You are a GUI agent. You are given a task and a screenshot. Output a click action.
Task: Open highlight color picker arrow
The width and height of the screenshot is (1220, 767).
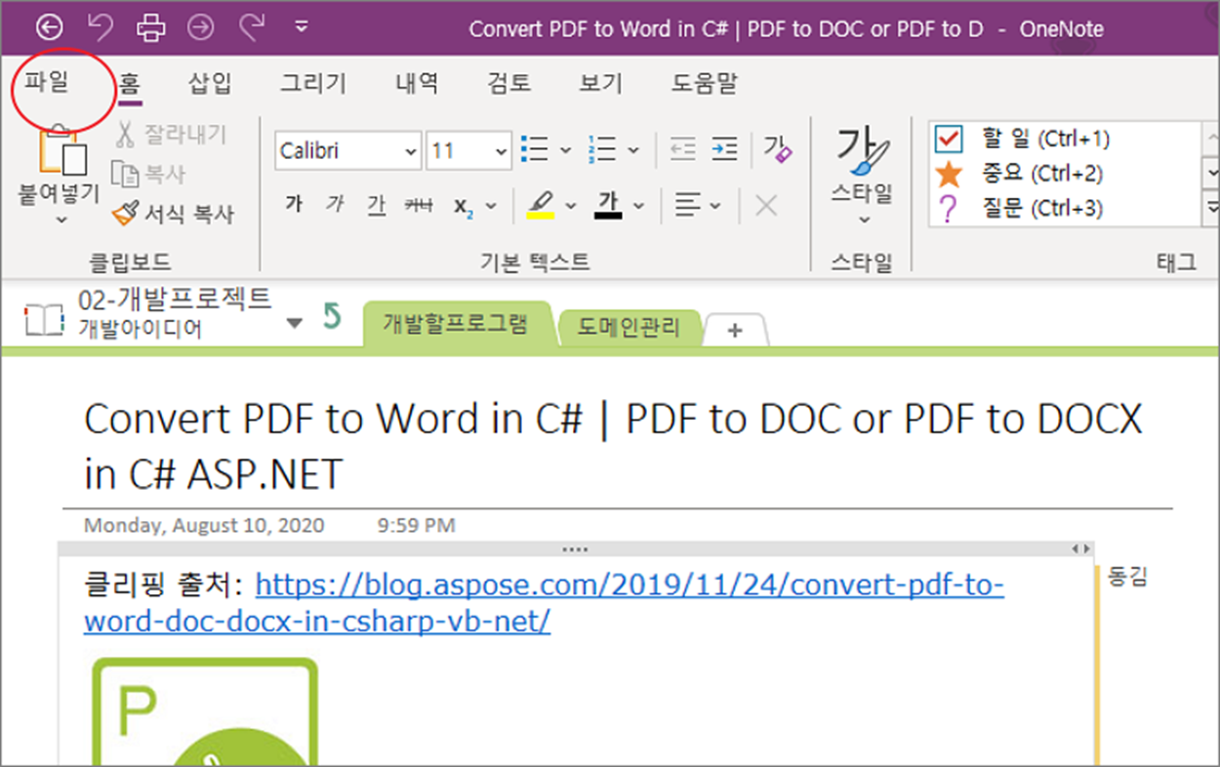571,206
